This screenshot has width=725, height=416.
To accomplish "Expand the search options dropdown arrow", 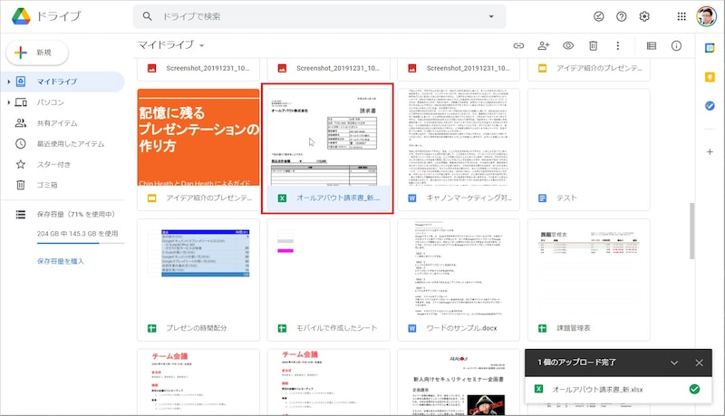I will [x=491, y=16].
